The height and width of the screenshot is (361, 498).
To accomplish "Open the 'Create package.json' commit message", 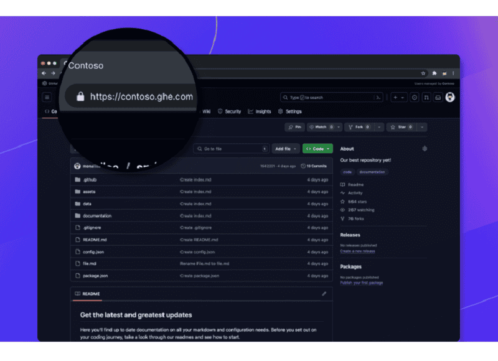I will click(199, 276).
